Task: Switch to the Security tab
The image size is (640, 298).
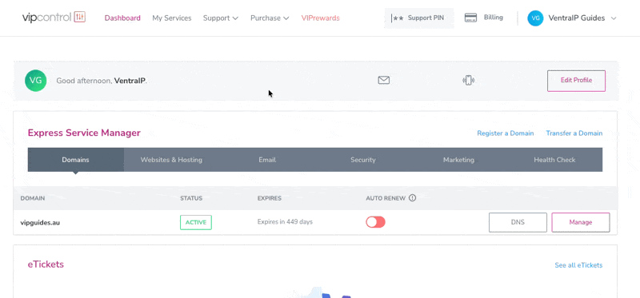Action: [363, 160]
